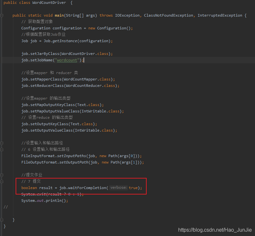The image size is (255, 236).
Task: Click WordCountReducer class reference
Action: tap(84, 86)
